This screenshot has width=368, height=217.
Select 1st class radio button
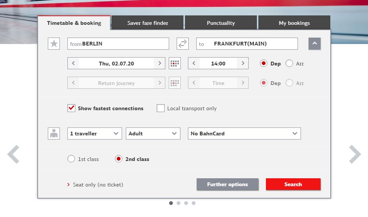click(71, 159)
